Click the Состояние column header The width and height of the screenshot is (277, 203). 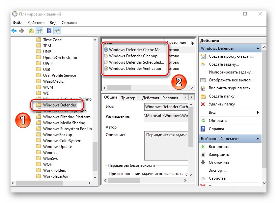click(x=176, y=43)
